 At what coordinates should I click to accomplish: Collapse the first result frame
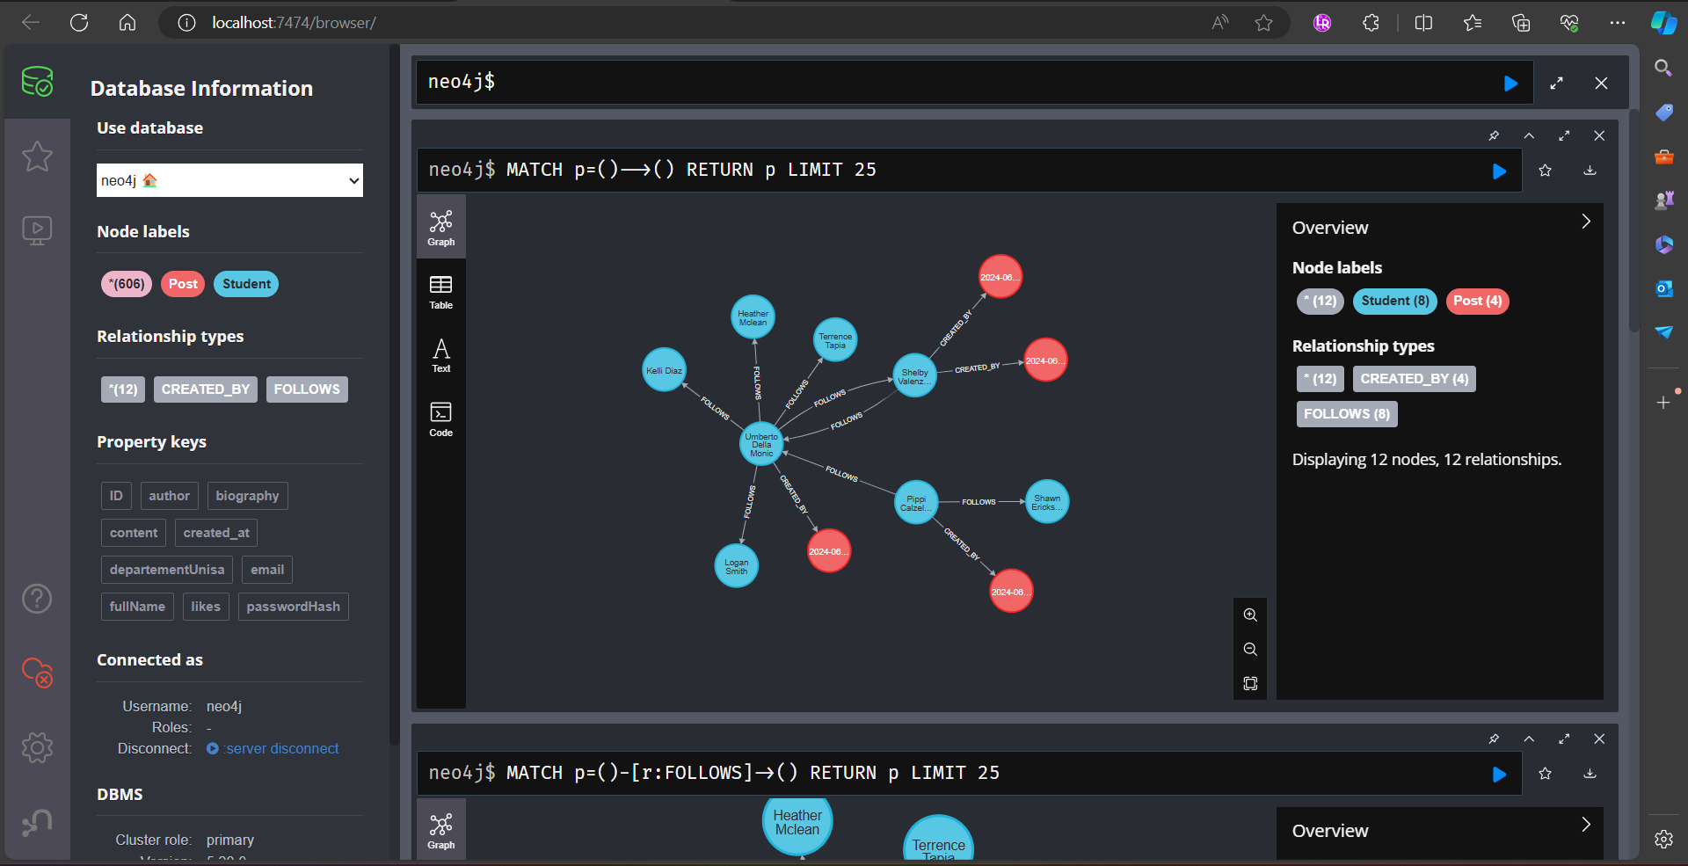pyautogui.click(x=1529, y=135)
